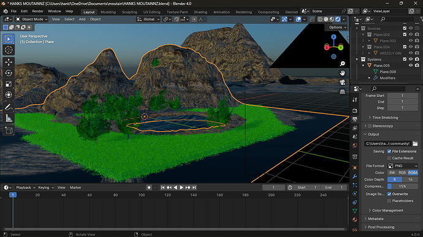Click the viewport zoom magnifier icon
This screenshot has width=423, height=237.
(x=342, y=64)
